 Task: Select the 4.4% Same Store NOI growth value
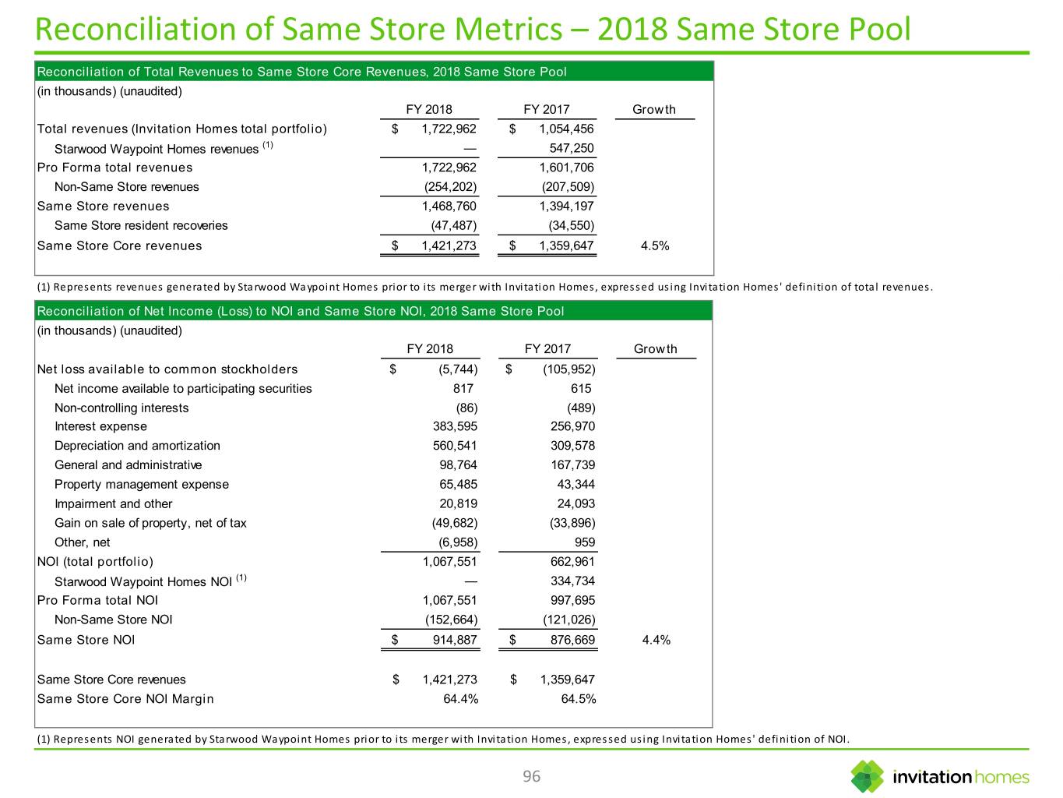point(656,640)
